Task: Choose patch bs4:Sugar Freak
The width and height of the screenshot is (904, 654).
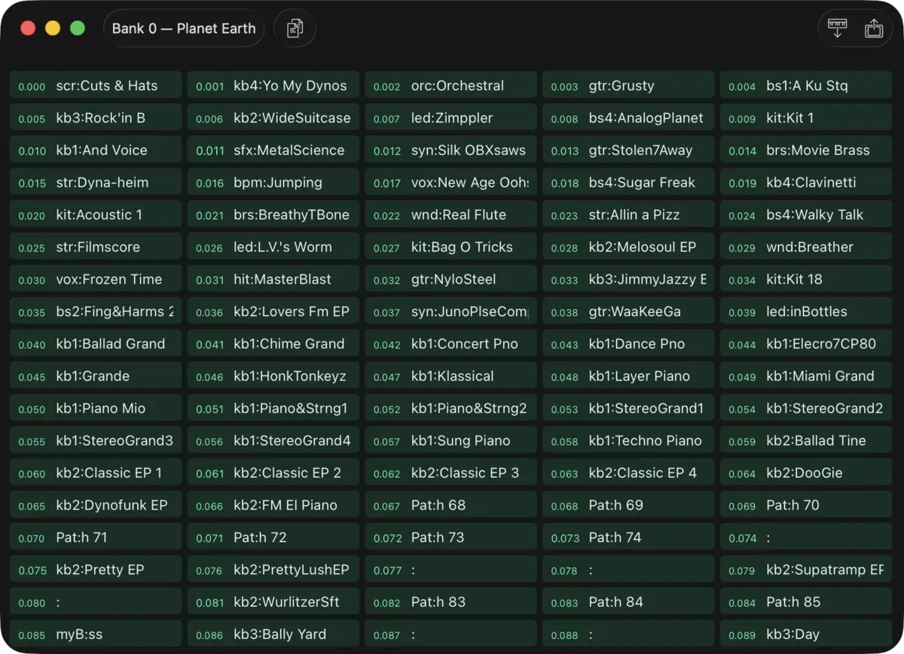Action: click(629, 183)
